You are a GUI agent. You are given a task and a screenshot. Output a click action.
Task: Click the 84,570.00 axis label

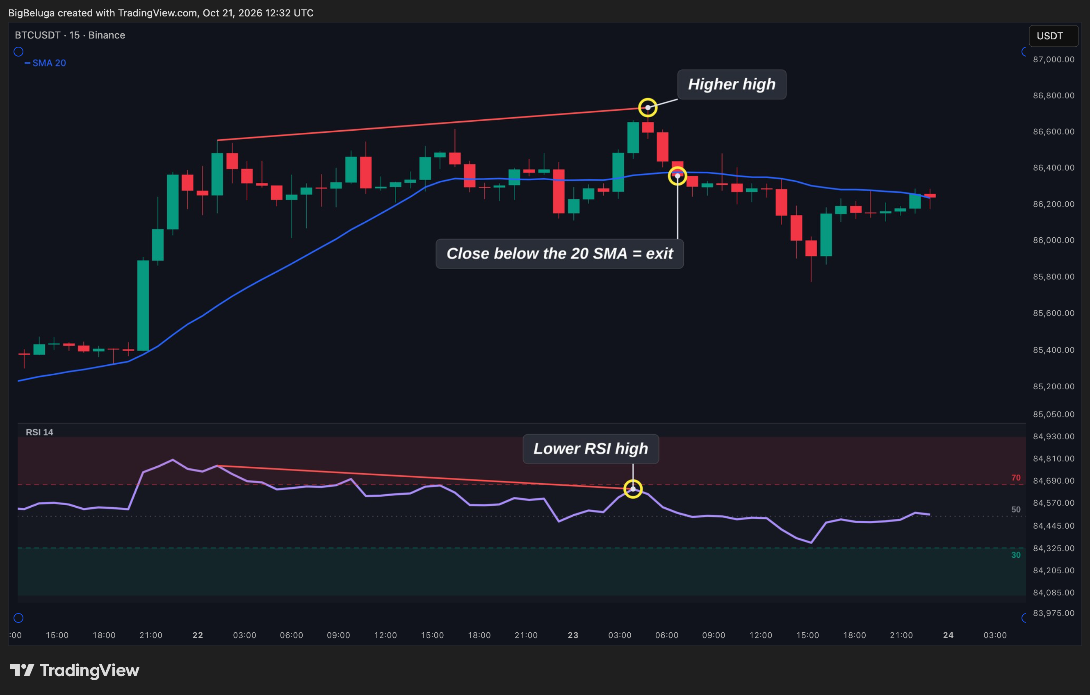1054,503
